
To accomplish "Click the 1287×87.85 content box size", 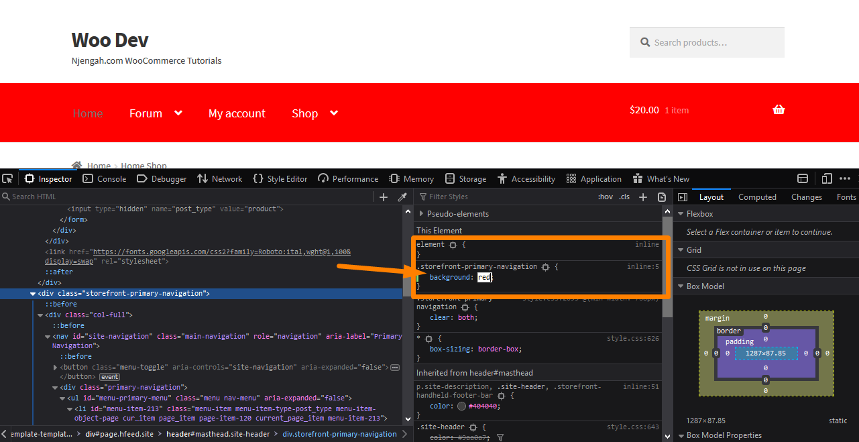I will (765, 353).
